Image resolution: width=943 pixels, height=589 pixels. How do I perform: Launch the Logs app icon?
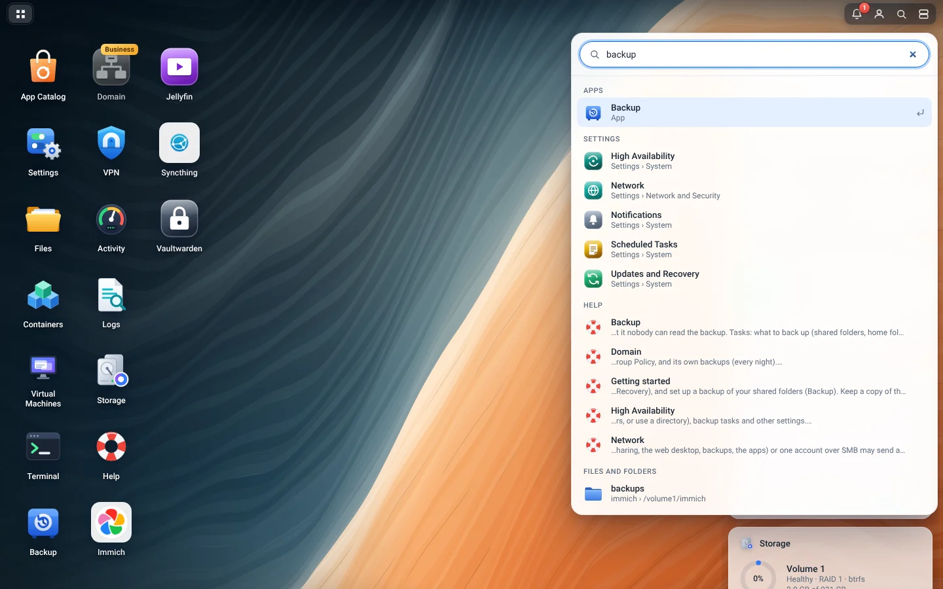[111, 295]
